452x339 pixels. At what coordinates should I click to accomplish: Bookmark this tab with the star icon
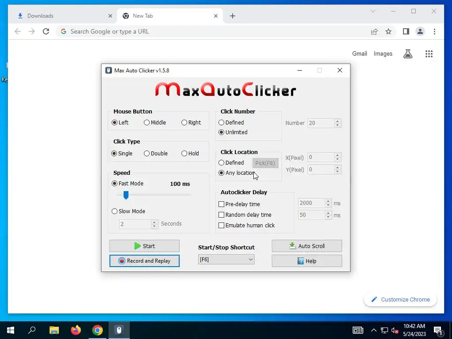pyautogui.click(x=388, y=31)
